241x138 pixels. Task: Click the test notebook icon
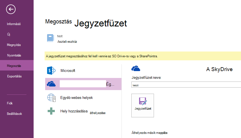pyautogui.click(x=50, y=38)
